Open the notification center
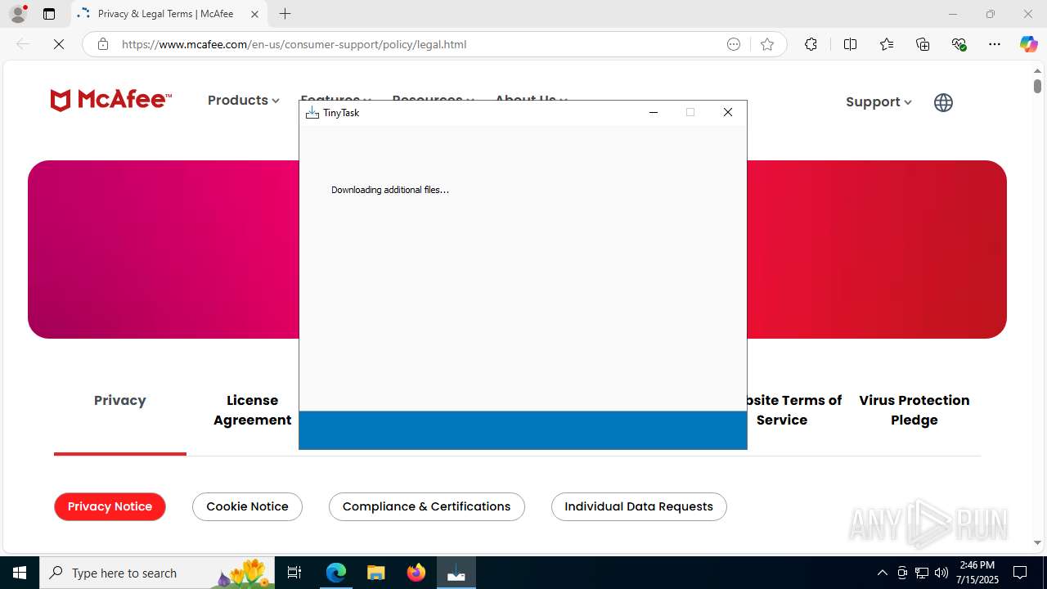Image resolution: width=1047 pixels, height=589 pixels. 1020,573
